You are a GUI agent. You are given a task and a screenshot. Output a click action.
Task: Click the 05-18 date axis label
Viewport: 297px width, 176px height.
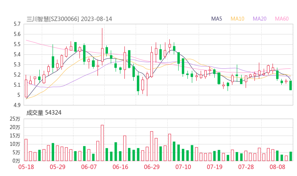[26, 167]
